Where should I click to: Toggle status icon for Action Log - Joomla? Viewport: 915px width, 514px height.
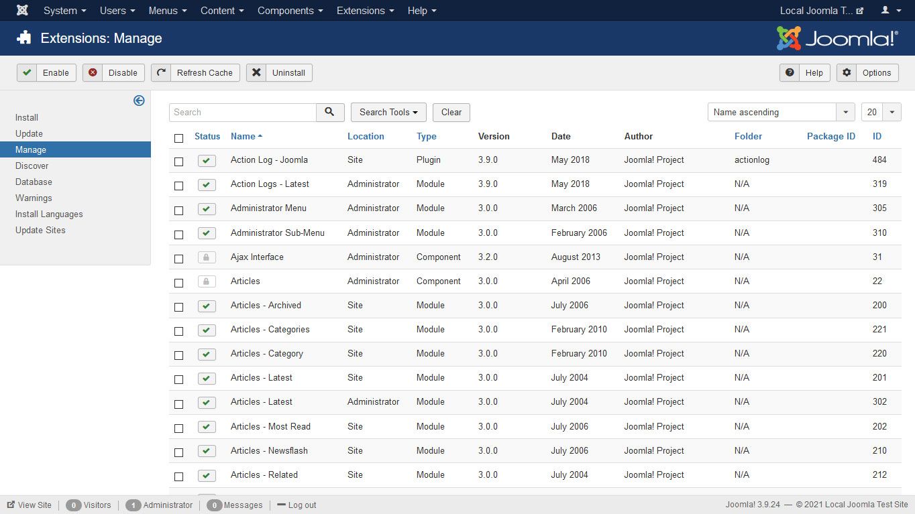207,161
